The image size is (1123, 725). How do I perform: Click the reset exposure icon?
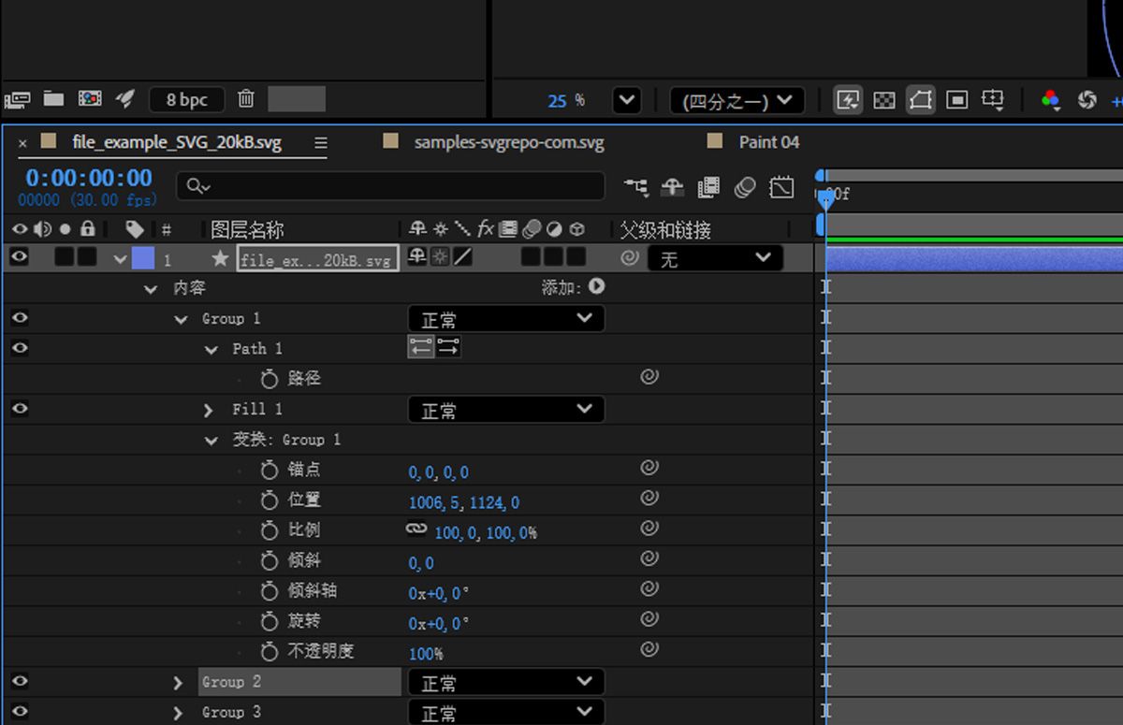click(1087, 99)
